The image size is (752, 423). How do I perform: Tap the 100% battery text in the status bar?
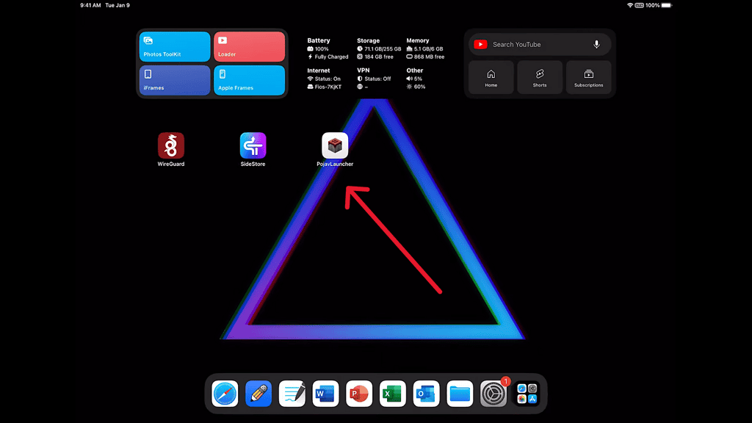[652, 5]
